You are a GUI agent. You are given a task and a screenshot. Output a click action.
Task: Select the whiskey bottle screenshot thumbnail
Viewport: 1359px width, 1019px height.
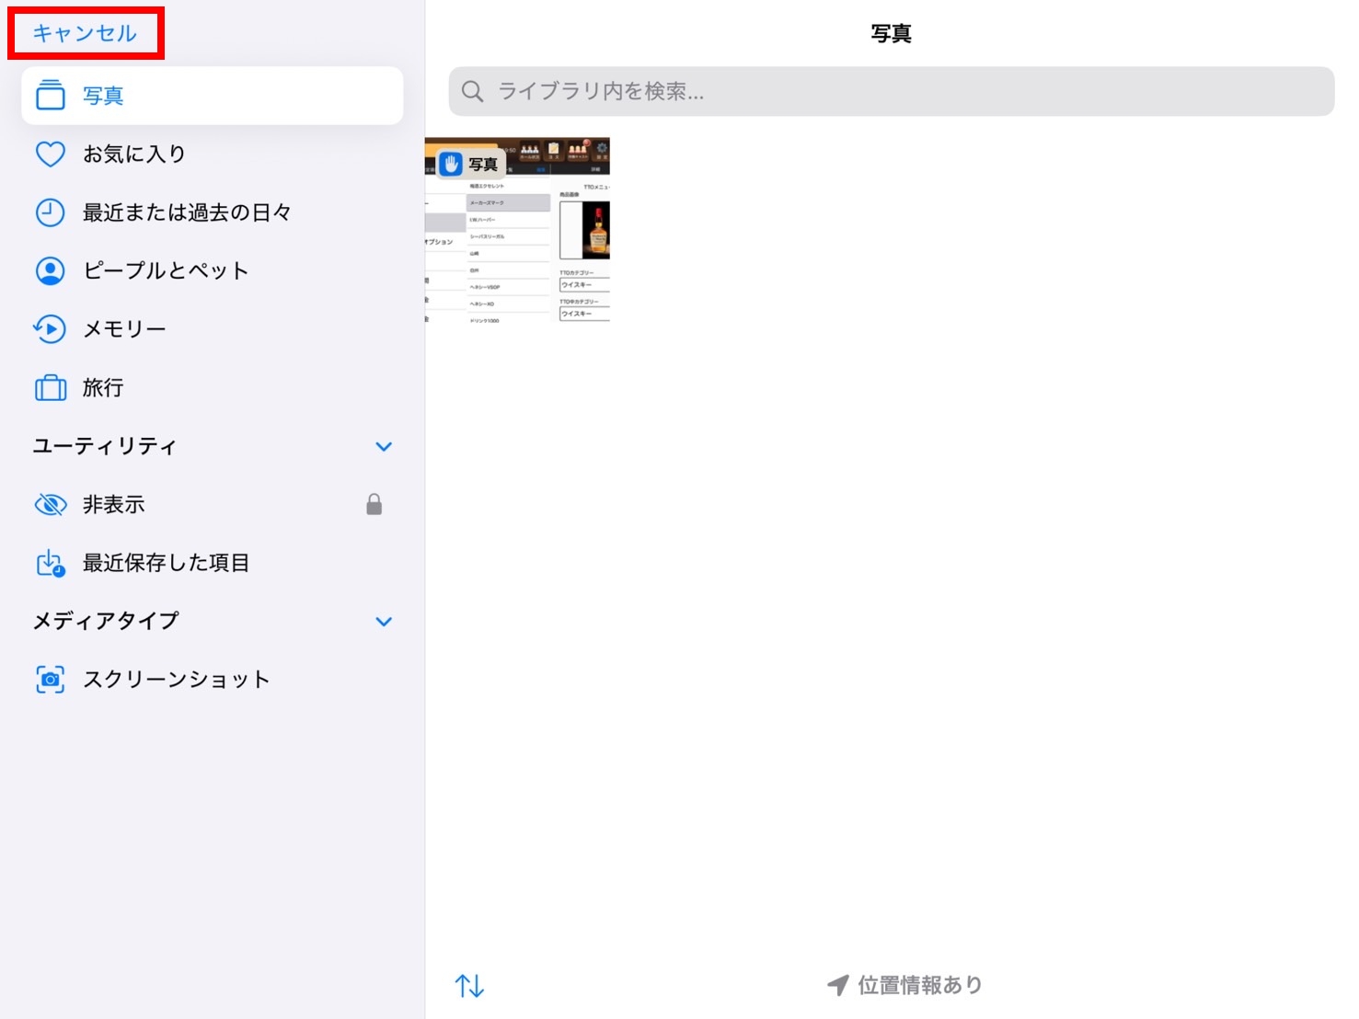point(517,230)
